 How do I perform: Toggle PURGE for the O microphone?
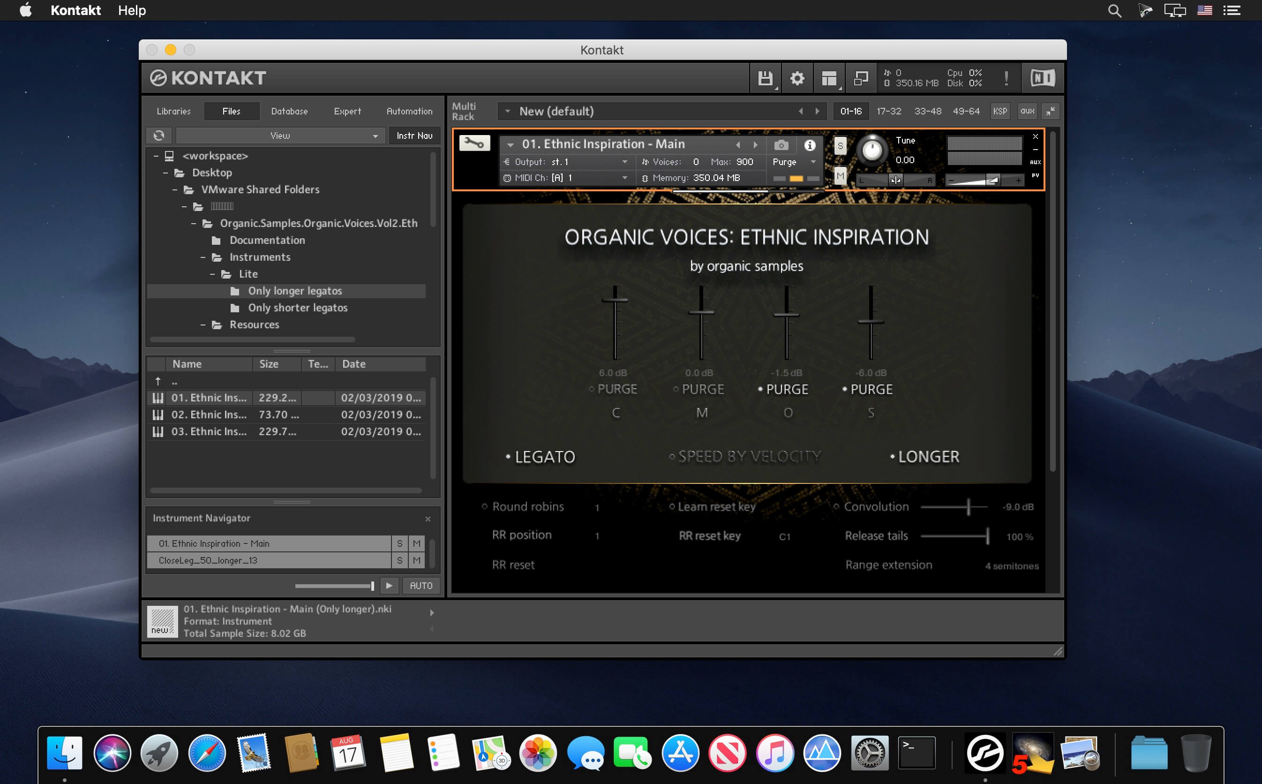(x=783, y=389)
